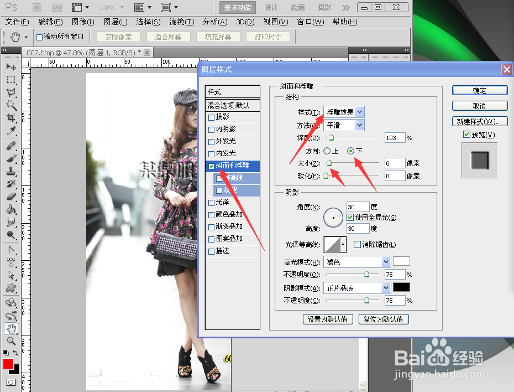This screenshot has width=514, height=392.
Task: Click the highlight color white swatch
Action: 401,261
